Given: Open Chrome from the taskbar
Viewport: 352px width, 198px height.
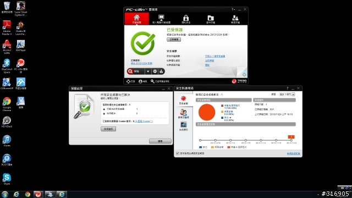Looking at the screenshot, I should pos(28,194).
